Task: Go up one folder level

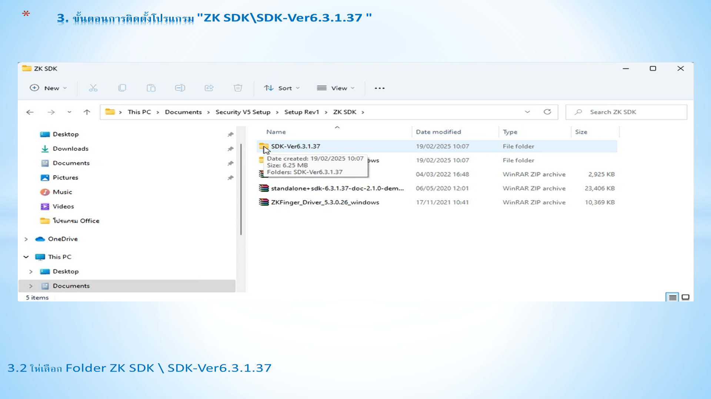Action: pos(87,112)
